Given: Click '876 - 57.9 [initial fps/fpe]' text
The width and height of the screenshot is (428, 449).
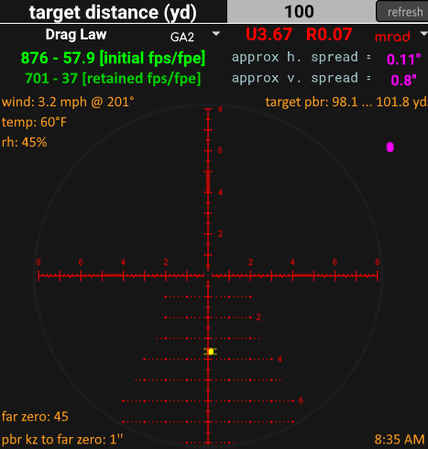Looking at the screenshot, I should tap(113, 58).
